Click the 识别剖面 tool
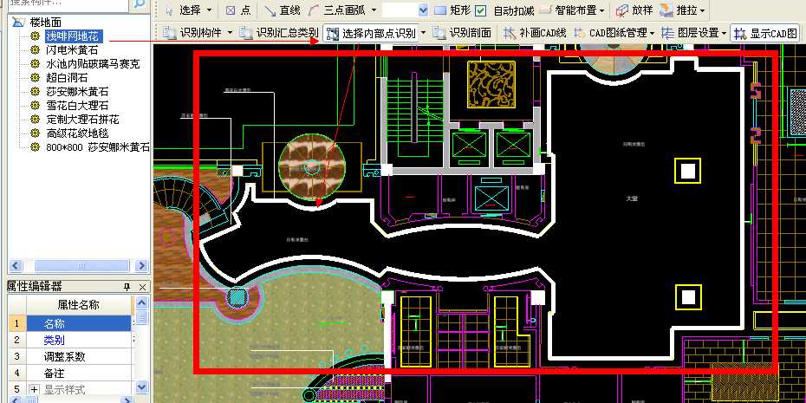The width and height of the screenshot is (806, 403). (464, 34)
